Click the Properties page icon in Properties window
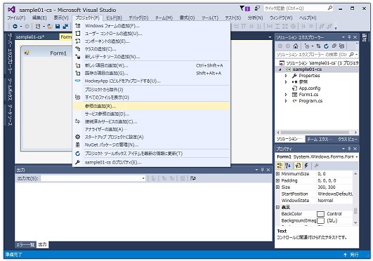 click(298, 166)
